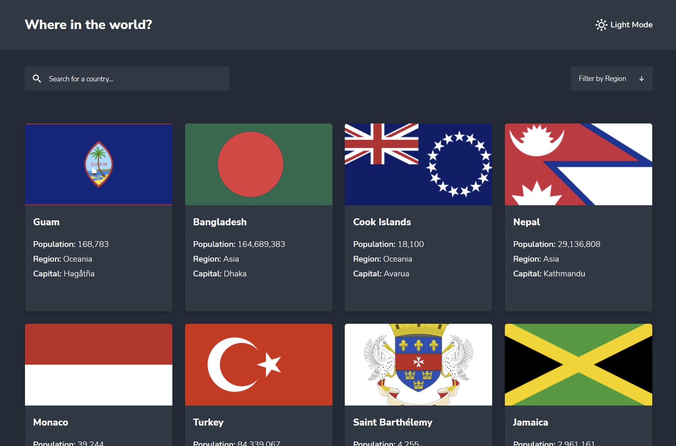The image size is (676, 446).
Task: Toggle Light Mode on
Action: (623, 25)
